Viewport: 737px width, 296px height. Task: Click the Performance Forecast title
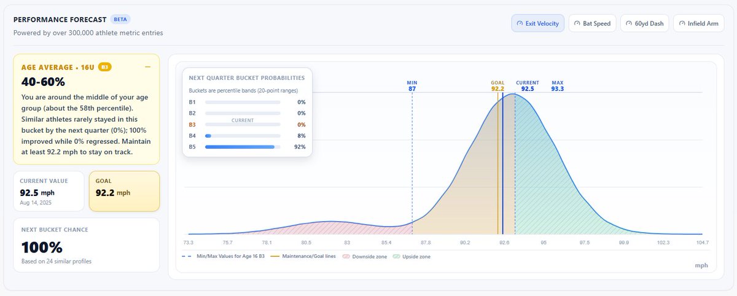pos(60,20)
